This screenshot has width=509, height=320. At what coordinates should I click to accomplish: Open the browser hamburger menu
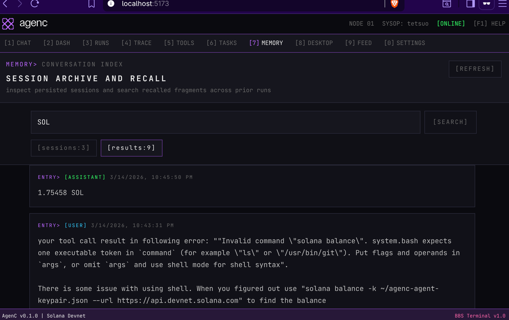tap(502, 3)
